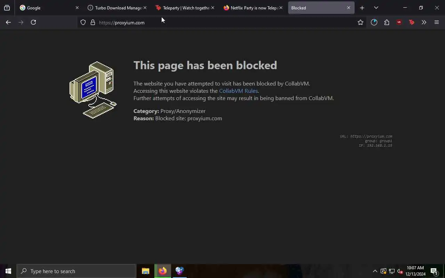Viewport: 445px width, 278px height.
Task: Close the Netflix Party tab
Action: [x=281, y=8]
